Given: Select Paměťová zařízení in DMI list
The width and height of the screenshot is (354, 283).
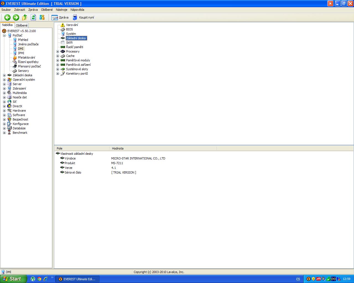Looking at the screenshot, I should click(78, 65).
